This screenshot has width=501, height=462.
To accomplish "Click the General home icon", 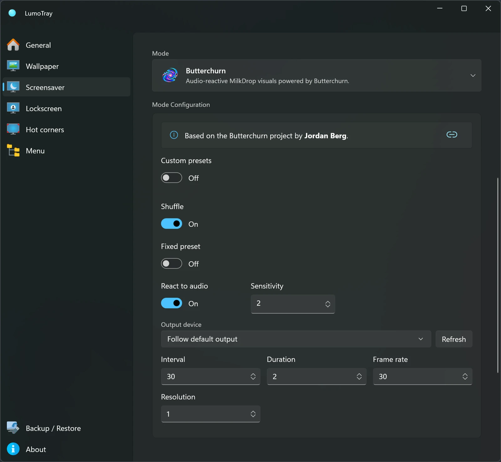I will tap(13, 45).
